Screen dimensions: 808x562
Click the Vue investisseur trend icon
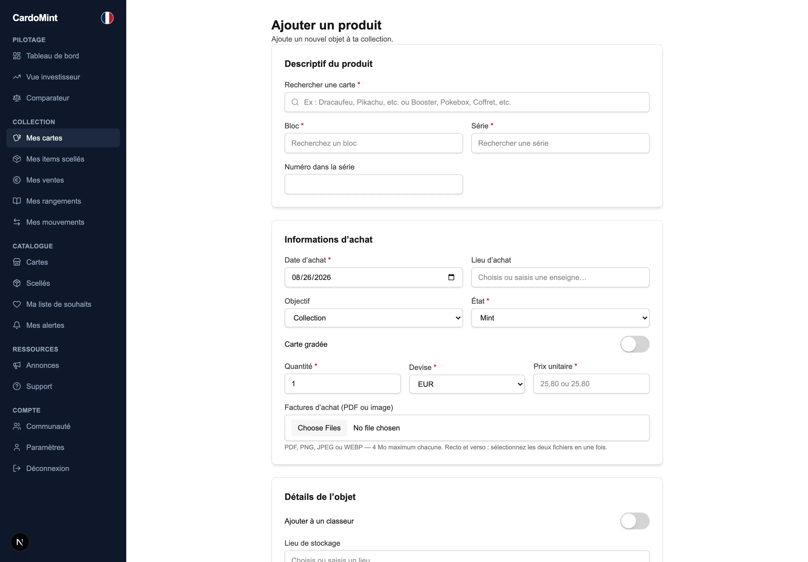click(17, 77)
